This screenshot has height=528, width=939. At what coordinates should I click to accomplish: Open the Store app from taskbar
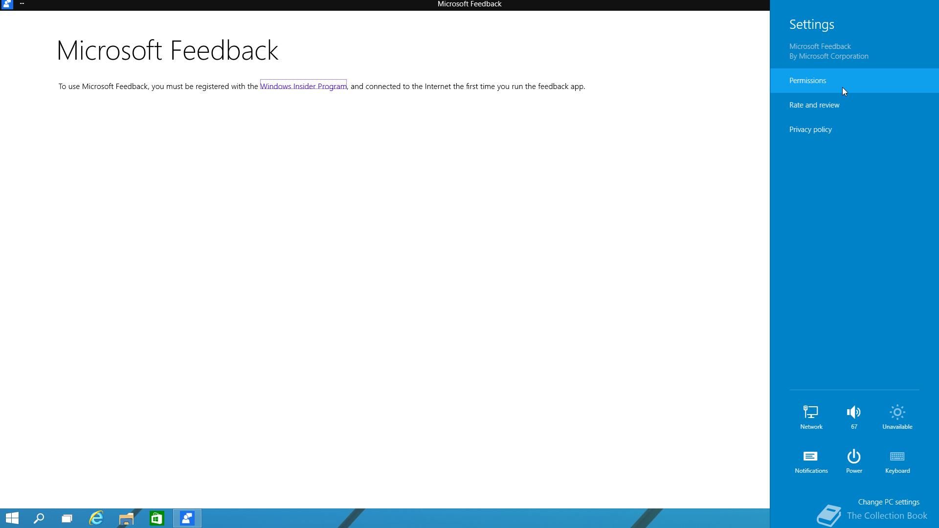(x=156, y=518)
